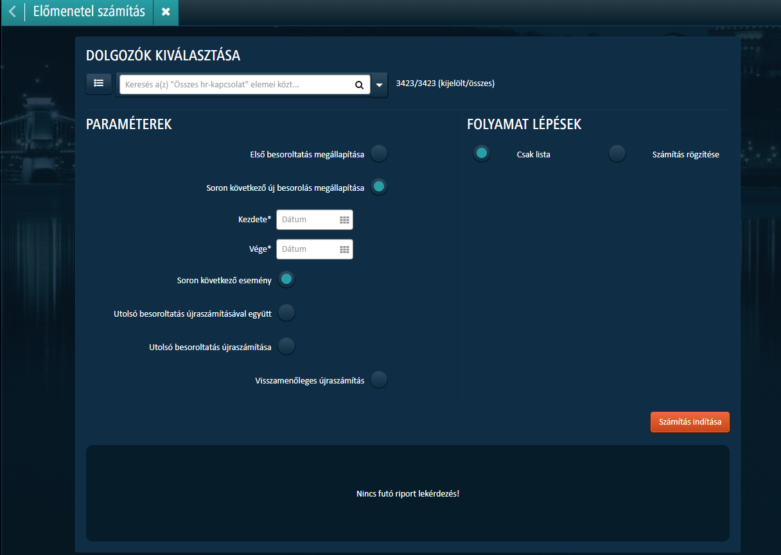This screenshot has height=555, width=781.
Task: Click the 3423/3423 (kijelölt/összes) counter text
Action: pos(445,84)
